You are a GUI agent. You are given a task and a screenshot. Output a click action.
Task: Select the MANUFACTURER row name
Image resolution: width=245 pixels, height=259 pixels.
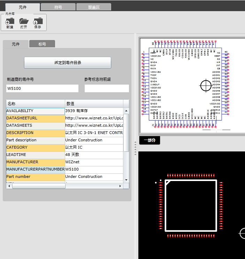point(36,162)
